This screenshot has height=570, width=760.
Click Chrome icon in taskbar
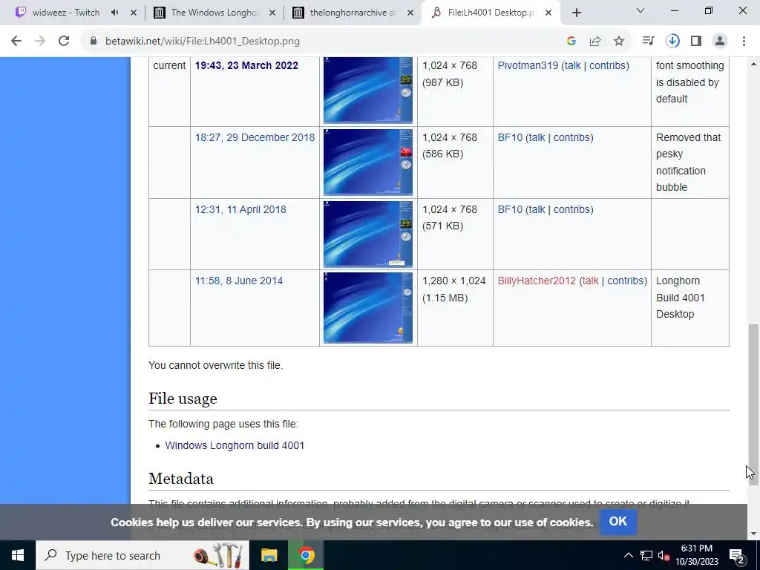(x=306, y=555)
